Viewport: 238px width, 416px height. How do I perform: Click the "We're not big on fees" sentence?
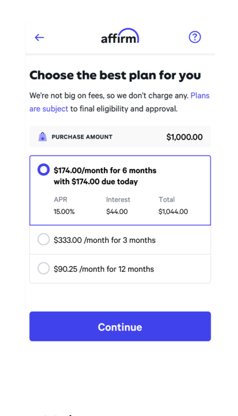[109, 96]
